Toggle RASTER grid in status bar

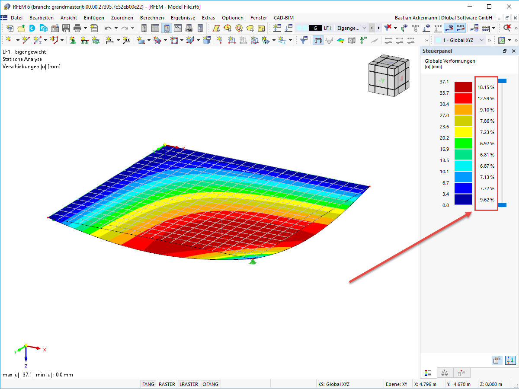167,384
